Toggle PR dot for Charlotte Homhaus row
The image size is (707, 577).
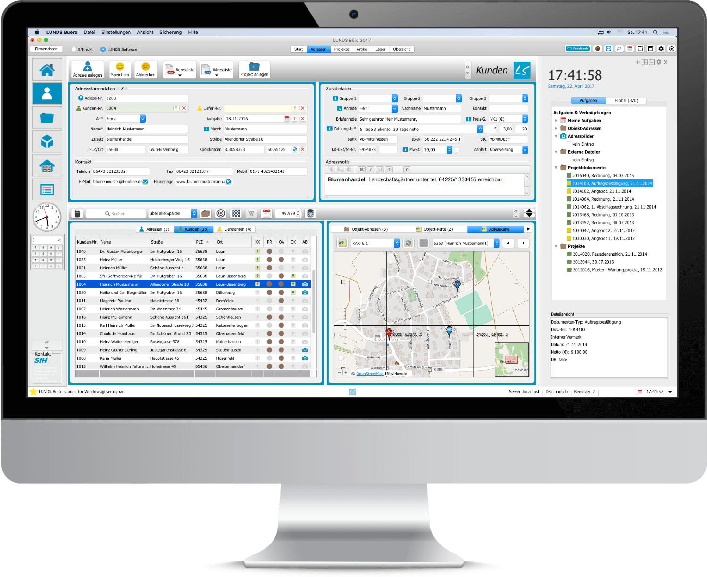(269, 333)
